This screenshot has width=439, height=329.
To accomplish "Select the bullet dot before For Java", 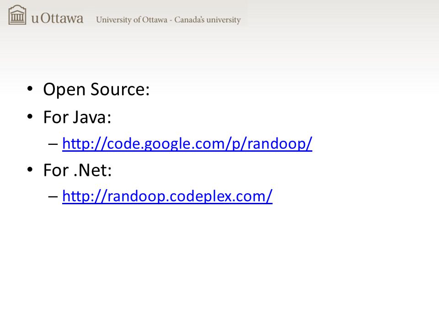I will pyautogui.click(x=30, y=117).
